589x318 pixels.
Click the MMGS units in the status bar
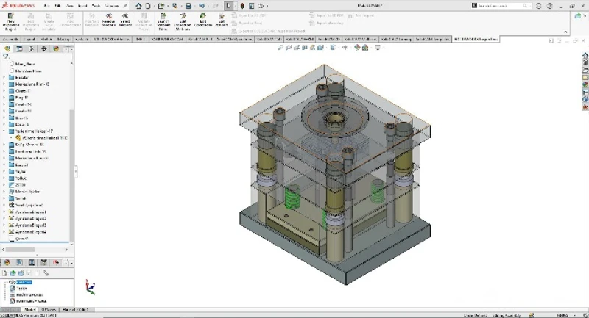point(562,315)
